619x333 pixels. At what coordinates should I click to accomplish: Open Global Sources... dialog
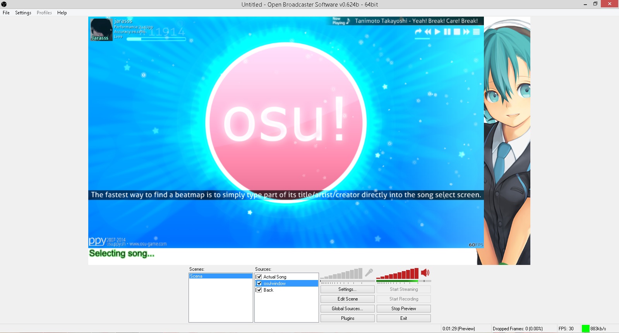click(x=348, y=309)
